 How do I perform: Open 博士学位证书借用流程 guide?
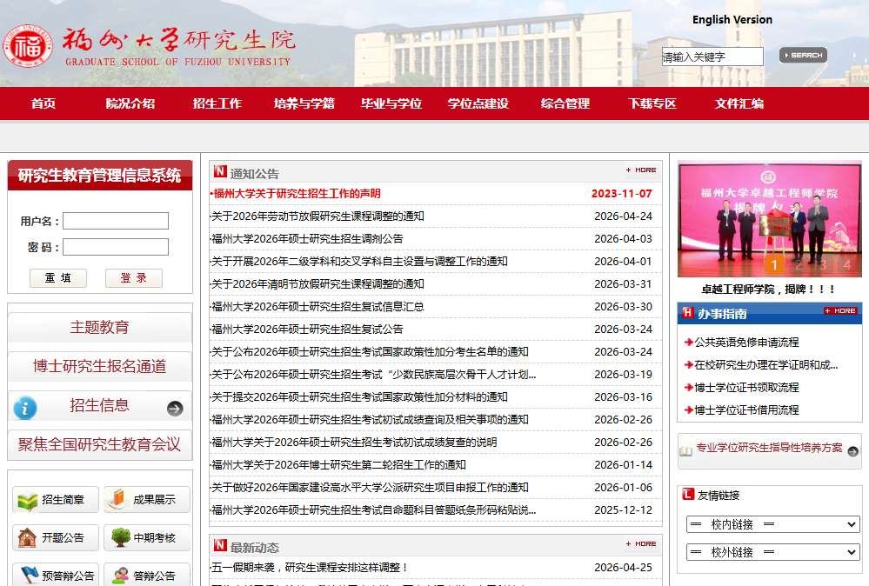click(x=746, y=410)
